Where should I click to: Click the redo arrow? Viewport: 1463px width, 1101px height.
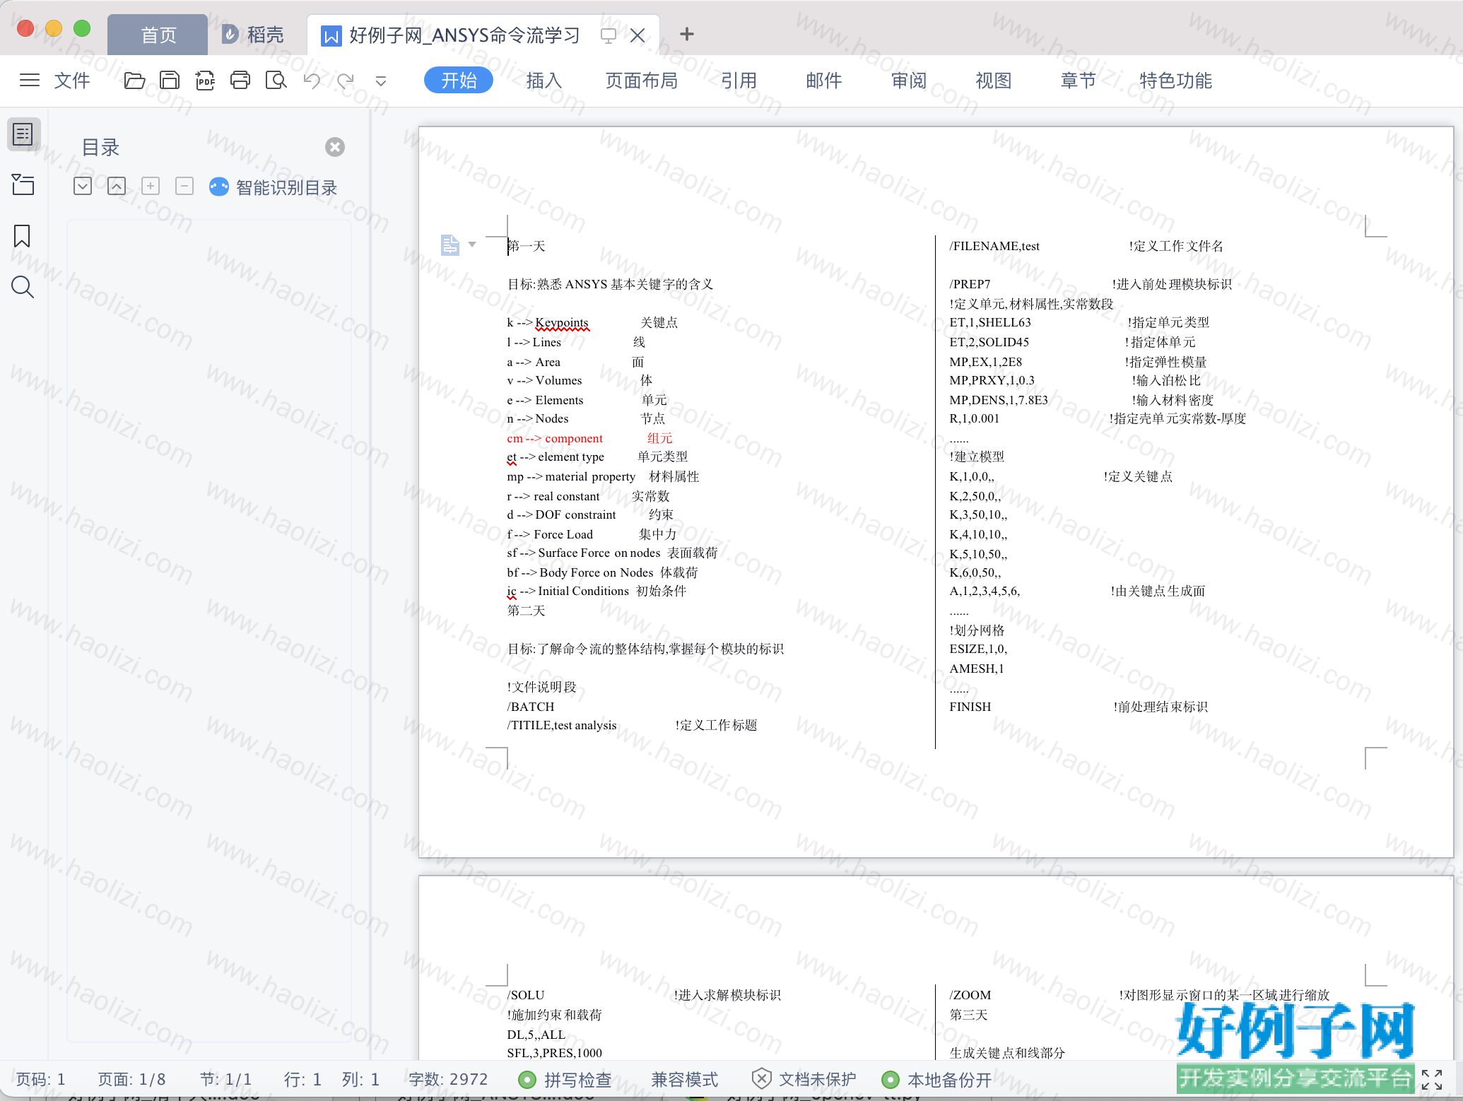click(346, 81)
